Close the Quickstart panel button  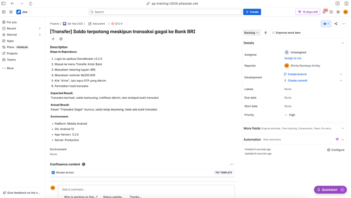tap(342, 190)
